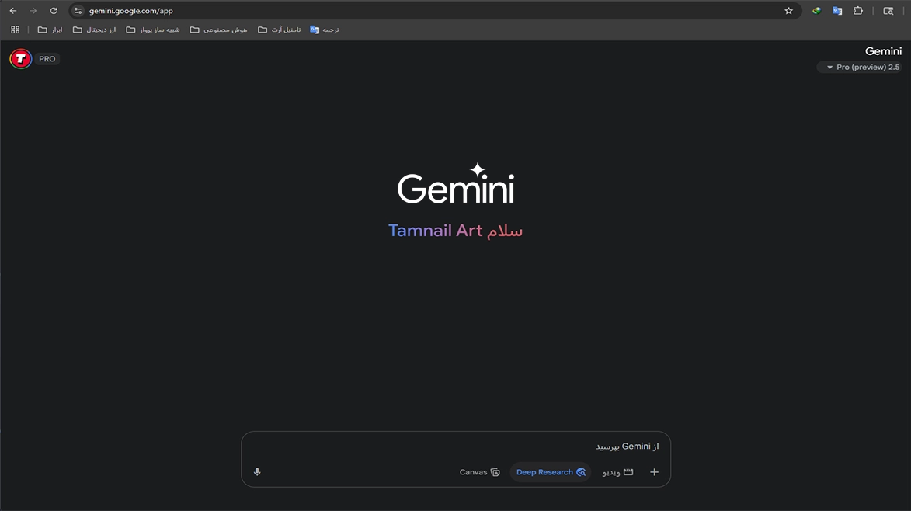Click the microphone voice input icon
Image resolution: width=911 pixels, height=511 pixels.
pos(257,472)
